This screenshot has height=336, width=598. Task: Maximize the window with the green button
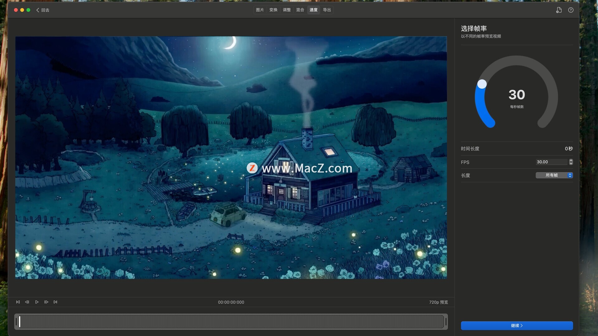[28, 10]
